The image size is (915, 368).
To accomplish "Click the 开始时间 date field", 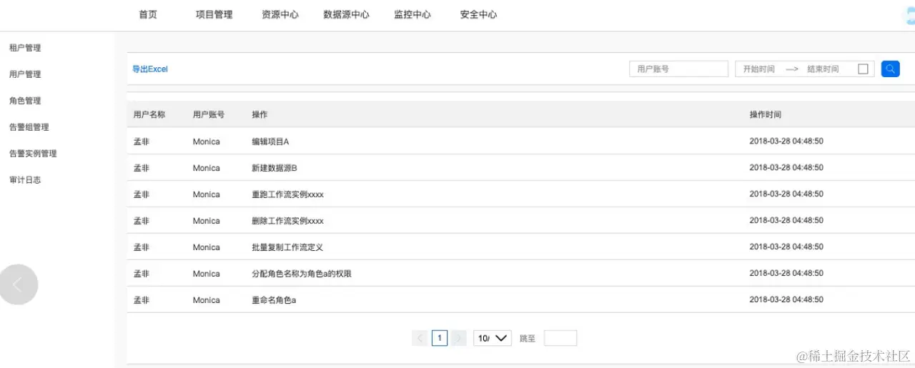I will point(758,69).
